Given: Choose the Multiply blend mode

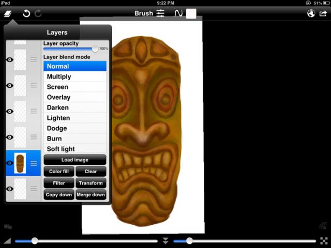Looking at the screenshot, I should pos(59,76).
